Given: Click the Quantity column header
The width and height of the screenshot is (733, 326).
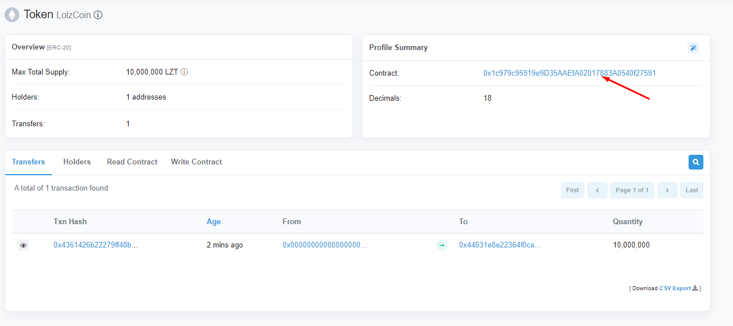Looking at the screenshot, I should tap(628, 222).
